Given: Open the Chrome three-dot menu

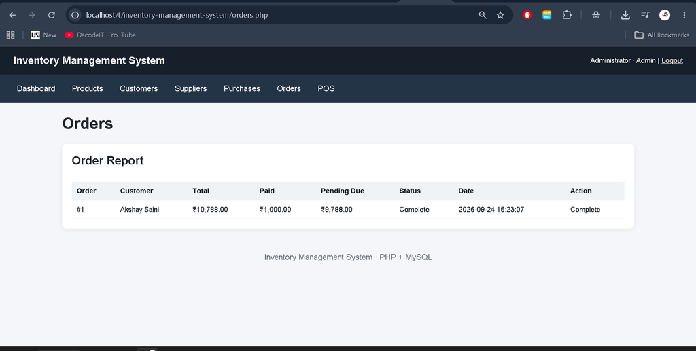Looking at the screenshot, I should pyautogui.click(x=684, y=15).
